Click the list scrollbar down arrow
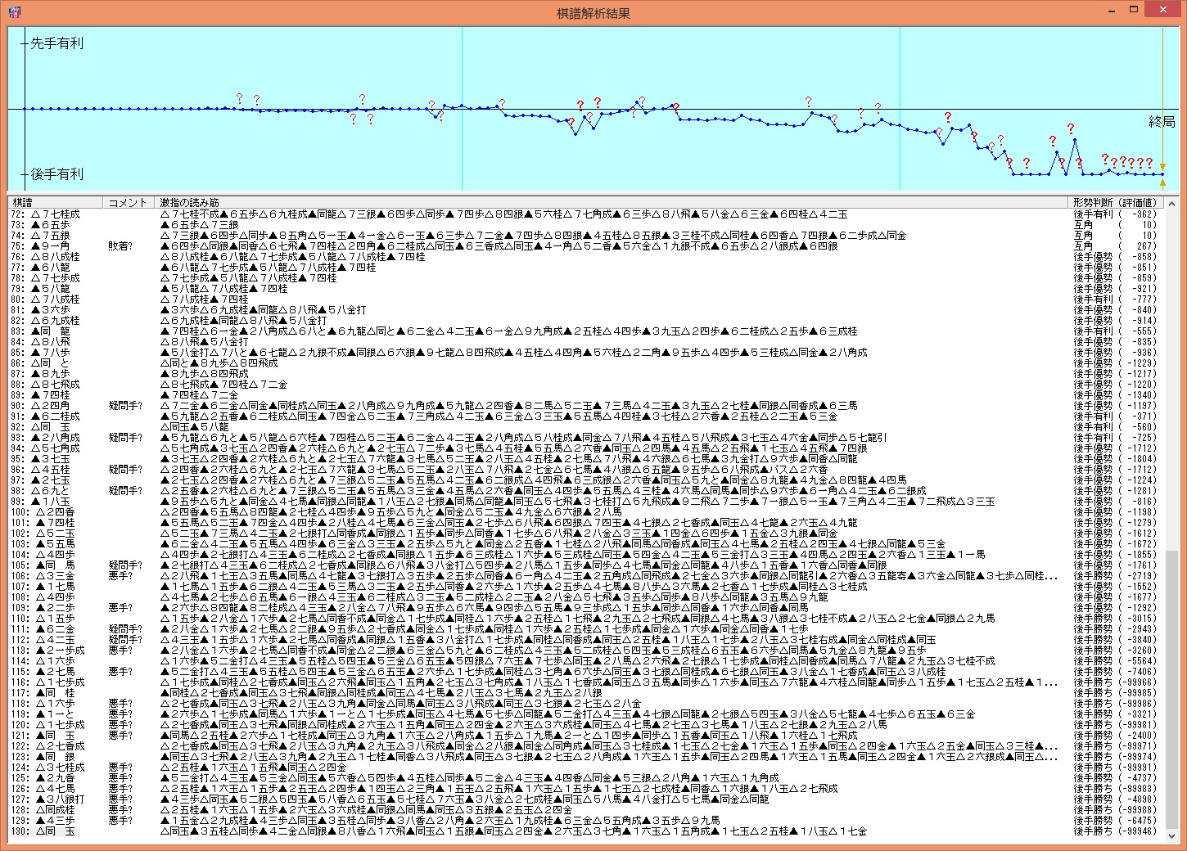The width and height of the screenshot is (1187, 851). click(x=1171, y=835)
